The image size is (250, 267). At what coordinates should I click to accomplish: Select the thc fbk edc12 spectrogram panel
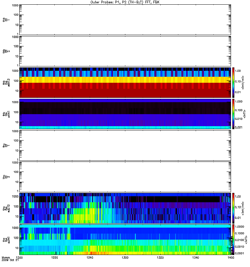point(125,208)
